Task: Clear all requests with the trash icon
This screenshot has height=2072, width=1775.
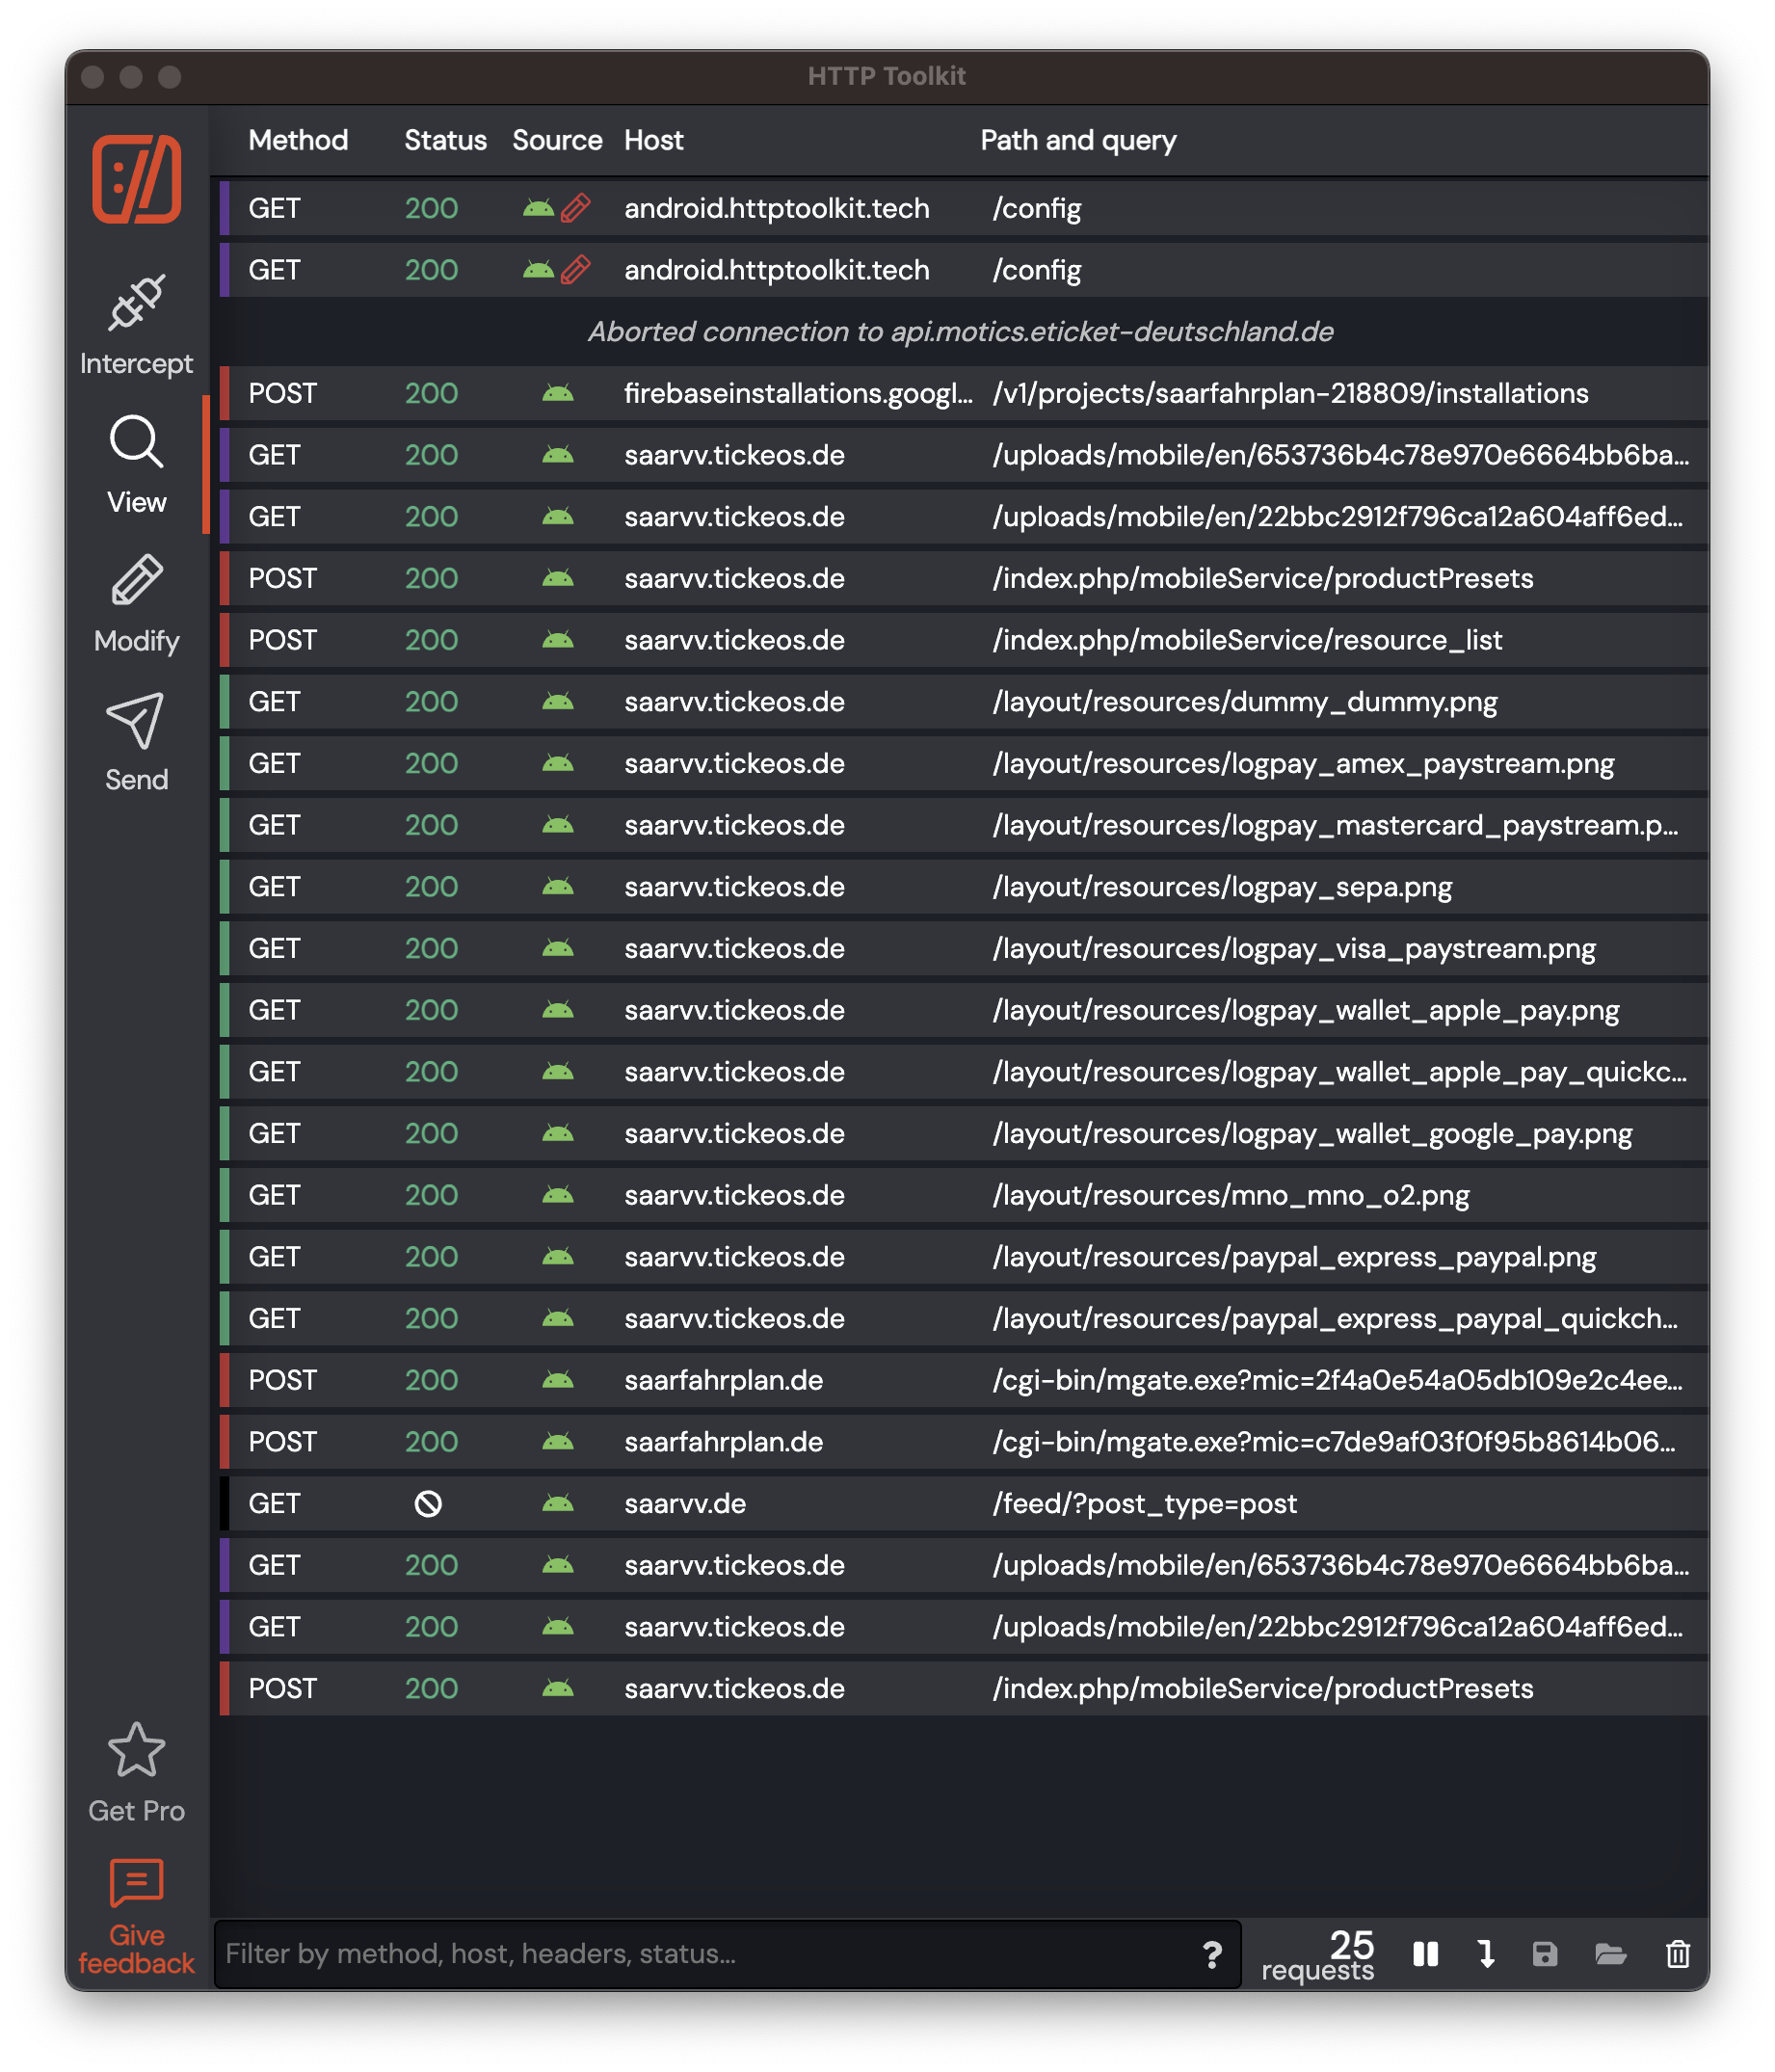Action: click(1677, 1954)
